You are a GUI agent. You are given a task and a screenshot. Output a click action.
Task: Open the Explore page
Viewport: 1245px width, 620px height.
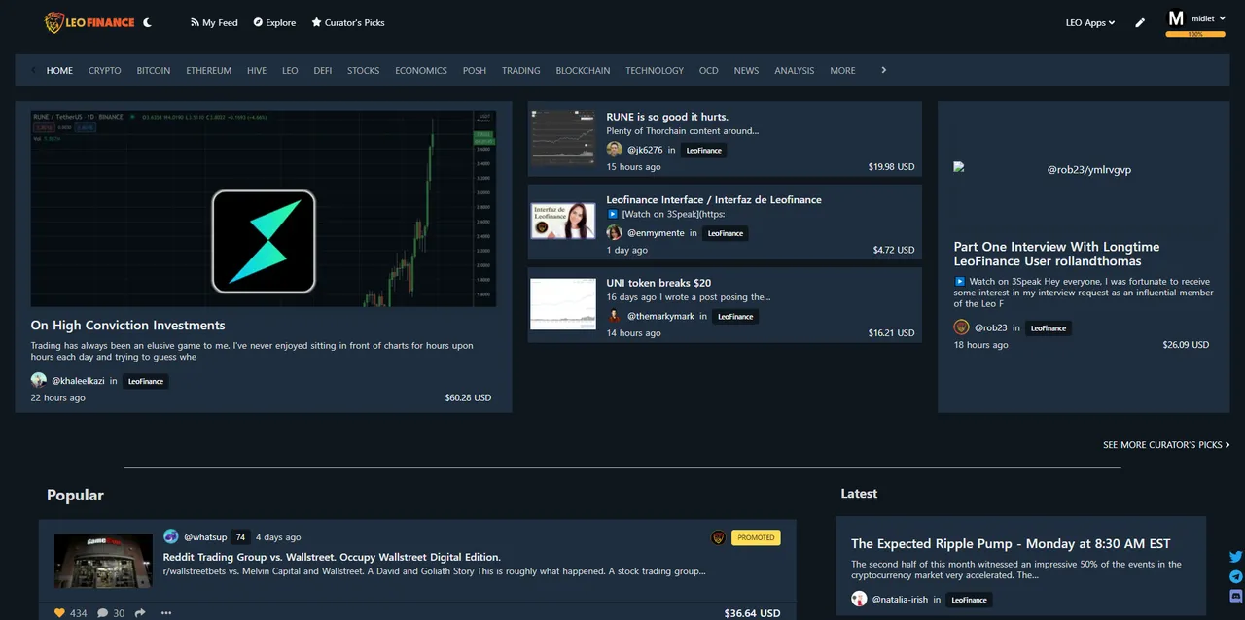(274, 22)
